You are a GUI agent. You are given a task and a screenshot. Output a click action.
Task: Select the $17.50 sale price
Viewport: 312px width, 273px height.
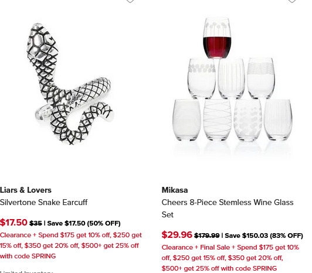(13, 222)
